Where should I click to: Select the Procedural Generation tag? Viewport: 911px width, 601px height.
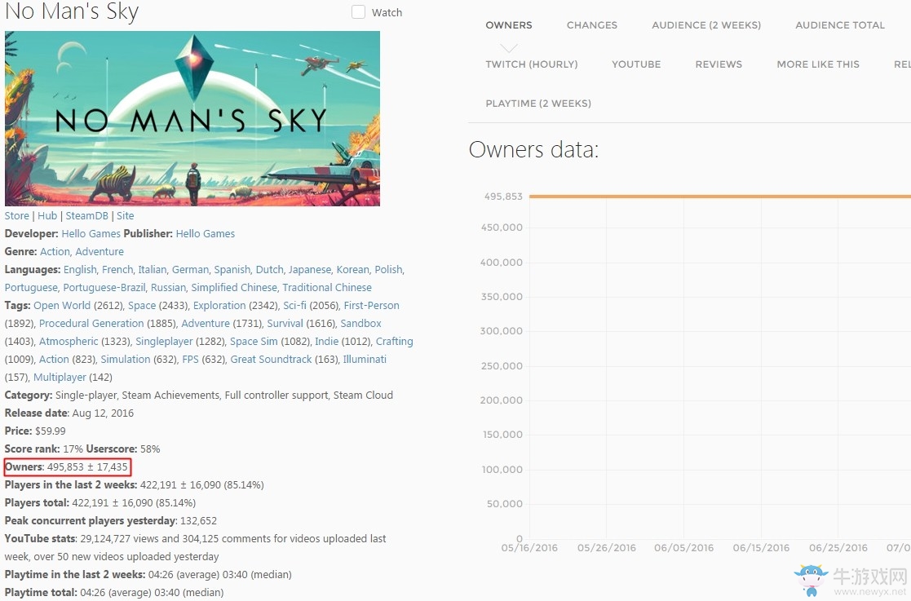pyautogui.click(x=91, y=324)
